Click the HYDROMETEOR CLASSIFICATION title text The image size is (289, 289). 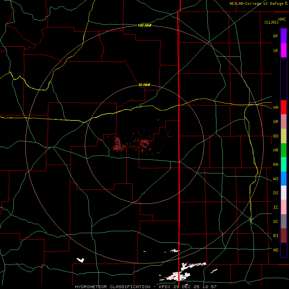click(x=112, y=287)
